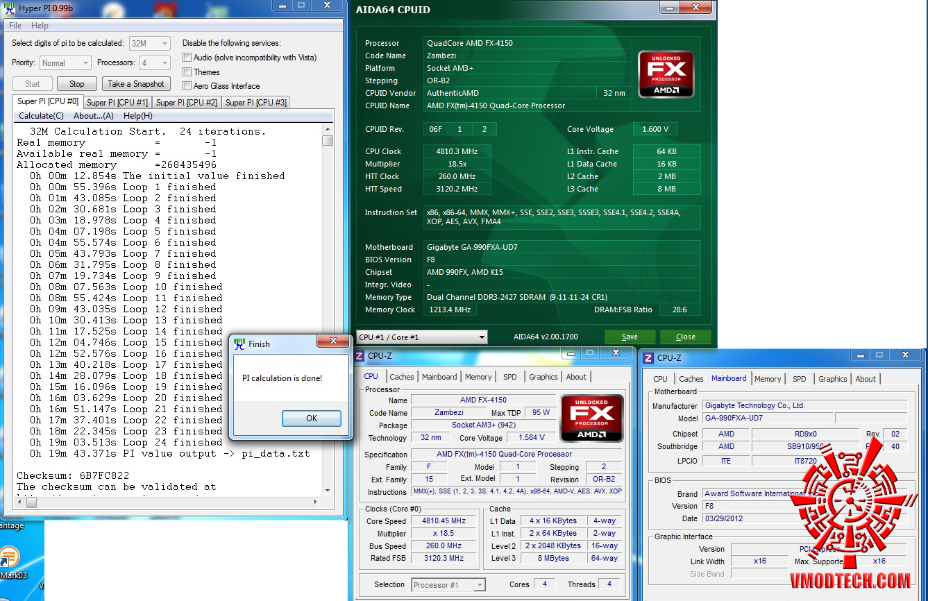Click the Hyper PI title bar icon

click(x=10, y=8)
